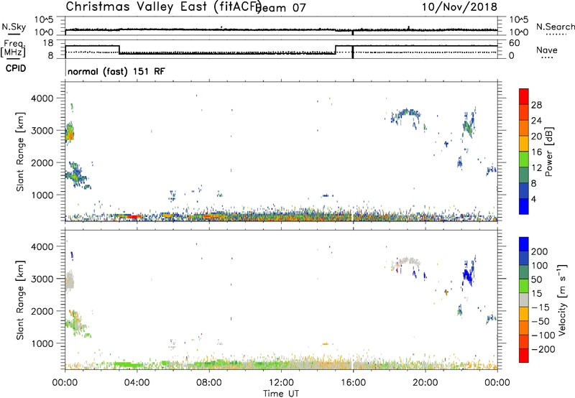
Task: Click the '1000' tick in the velocity panel
Action: tap(42, 343)
